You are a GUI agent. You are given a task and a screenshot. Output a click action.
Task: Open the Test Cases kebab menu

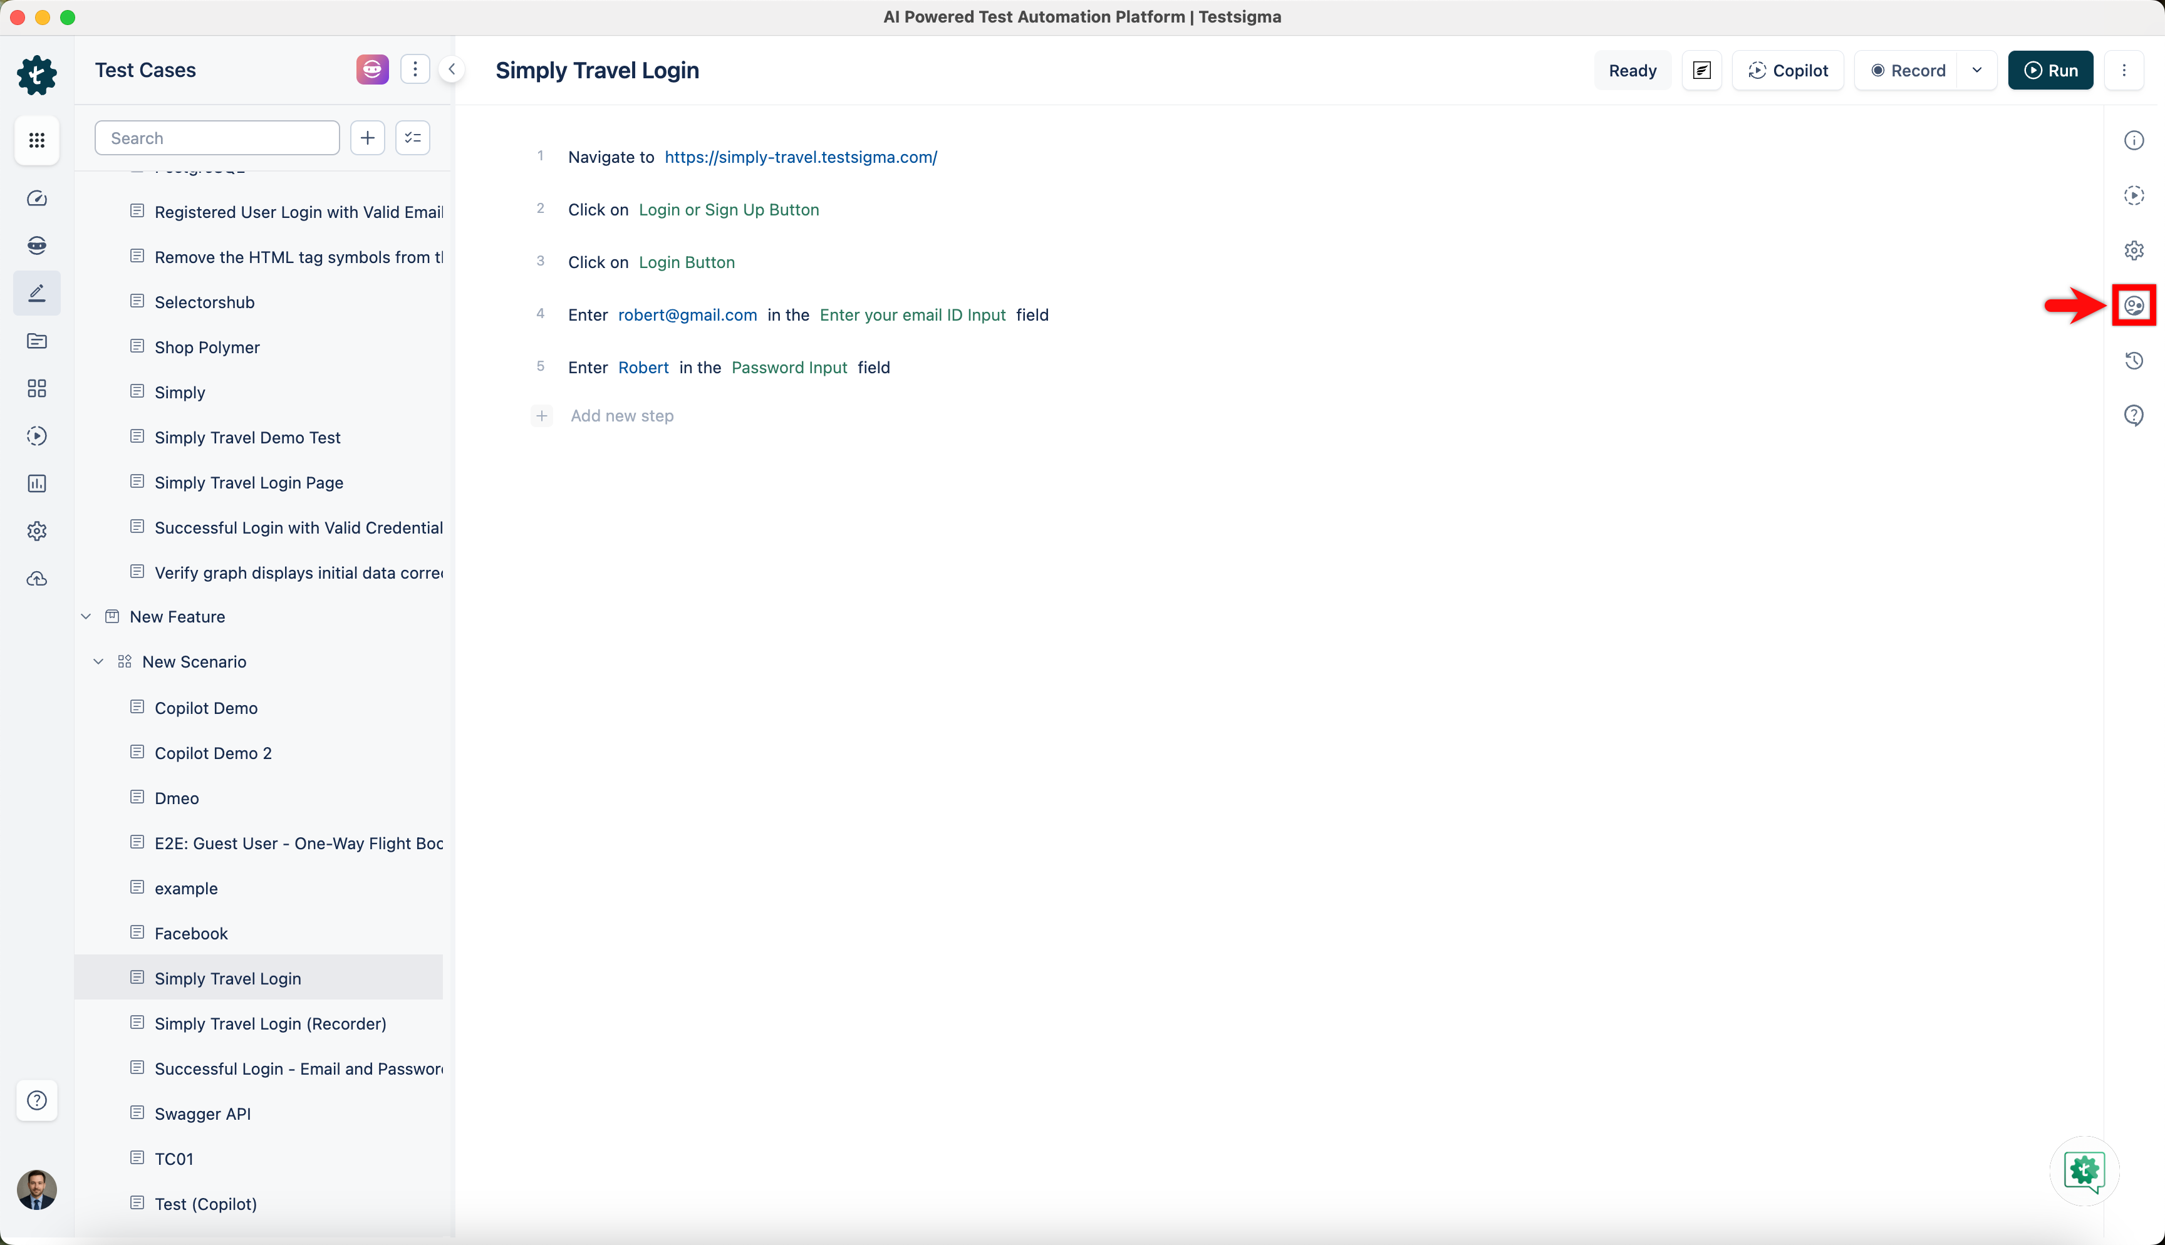[x=415, y=70]
